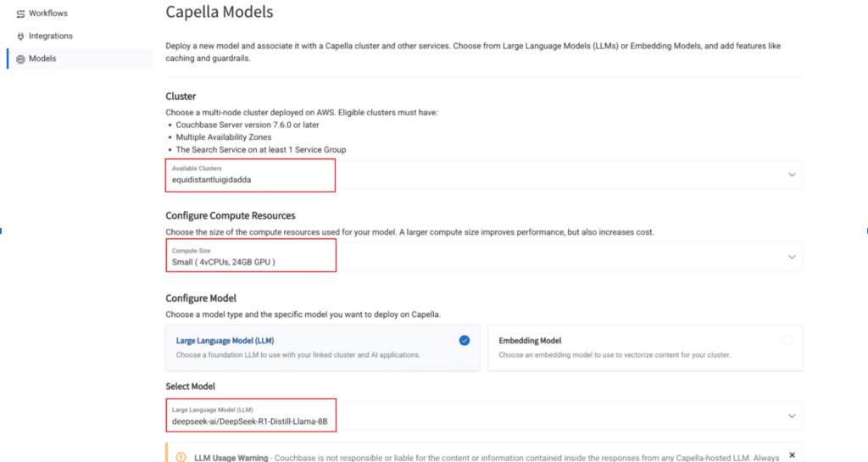Viewport: 868px width, 462px height.
Task: Click the deepseek-ai/DeepSeek-R1-Distill-Llama-8B model field
Action: (x=483, y=415)
